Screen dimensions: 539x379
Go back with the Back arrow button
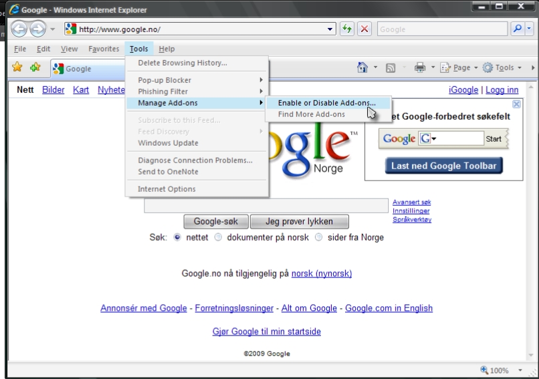[19, 29]
